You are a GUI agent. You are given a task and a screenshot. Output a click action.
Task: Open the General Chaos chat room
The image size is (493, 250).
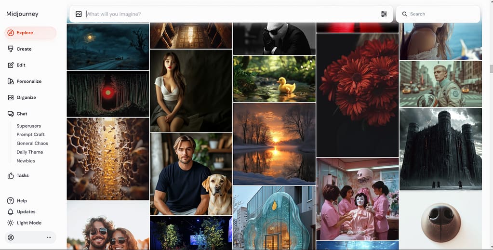[32, 143]
